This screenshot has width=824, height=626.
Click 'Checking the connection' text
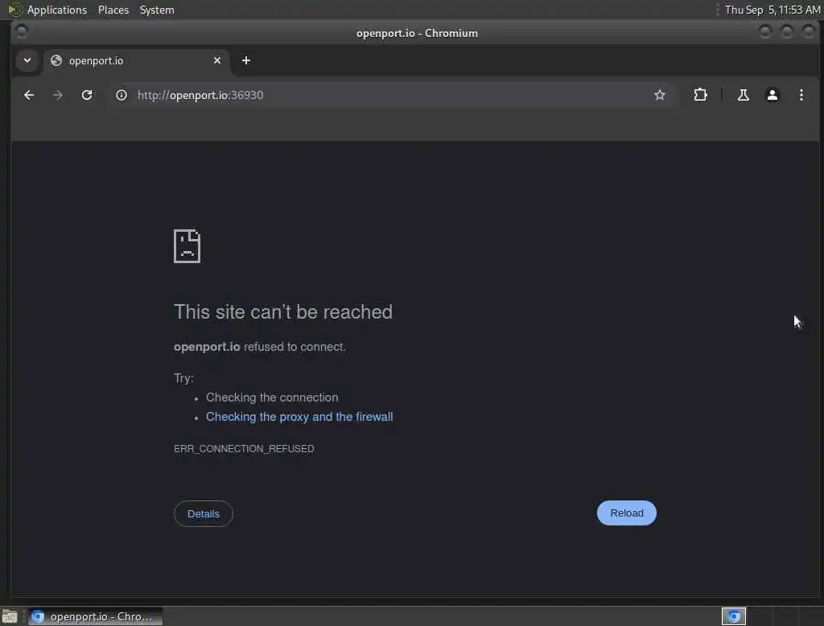[x=272, y=397]
